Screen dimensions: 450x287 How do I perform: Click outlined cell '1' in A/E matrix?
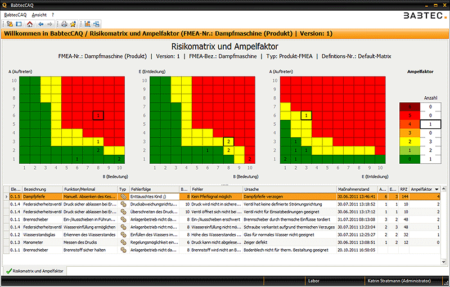pos(306,115)
